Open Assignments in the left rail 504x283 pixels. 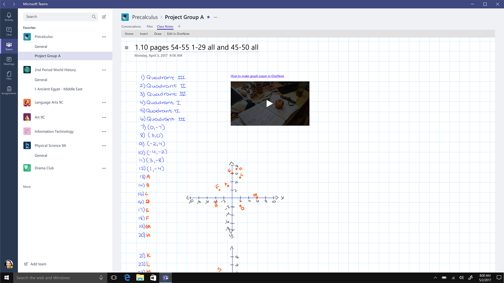9,90
